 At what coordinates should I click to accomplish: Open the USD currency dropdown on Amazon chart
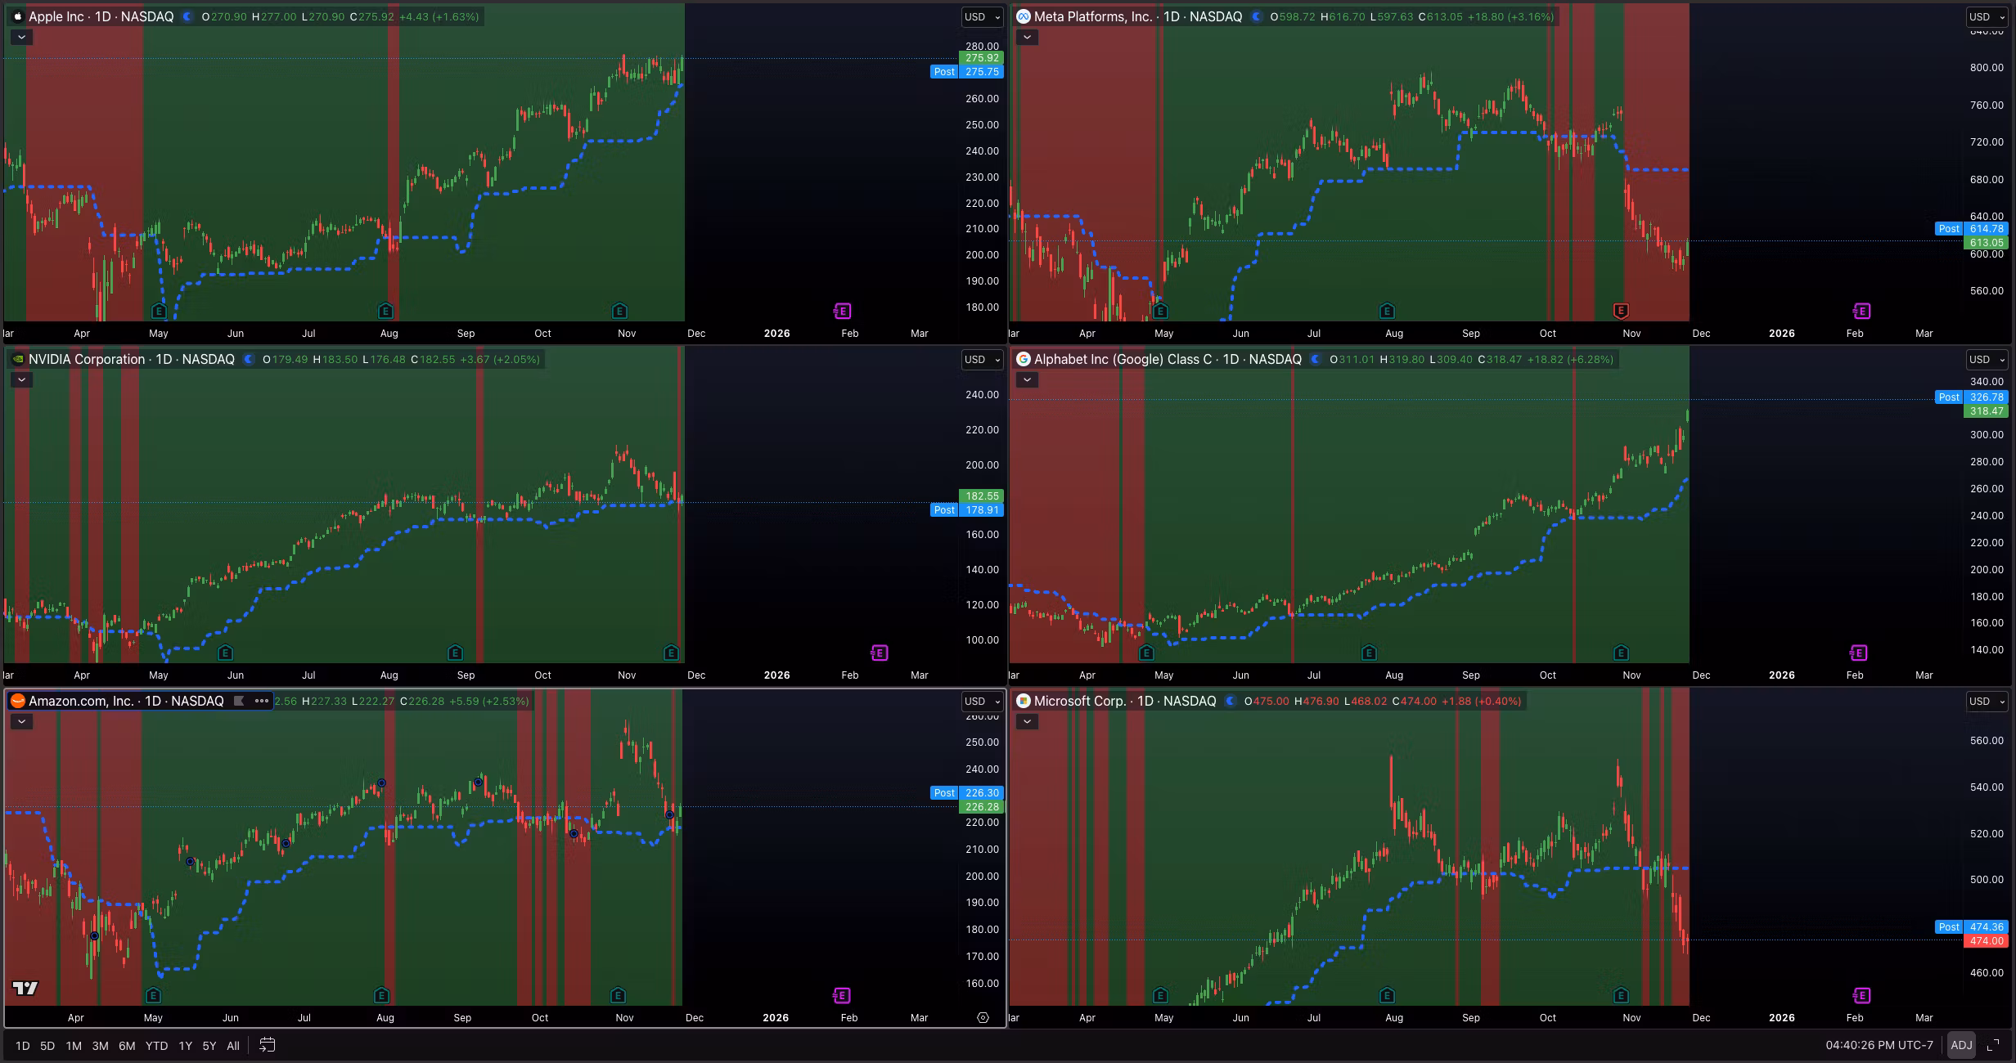pyautogui.click(x=982, y=701)
